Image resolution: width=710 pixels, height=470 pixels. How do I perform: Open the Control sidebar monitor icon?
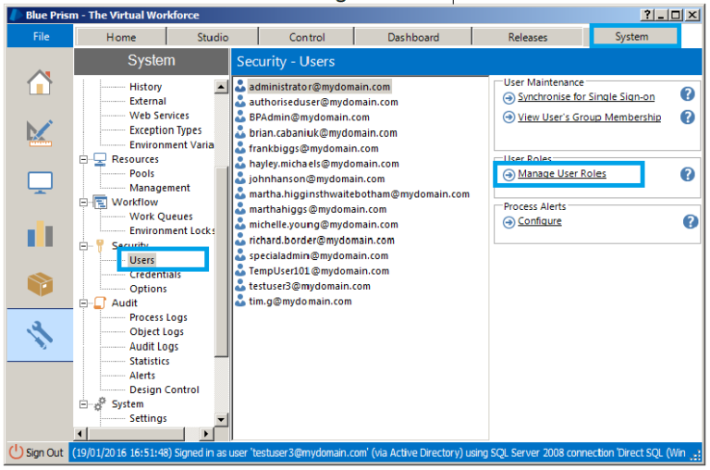click(x=40, y=182)
